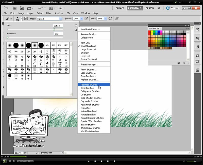Choose Natural Brushes 2 from the menu
This screenshot has width=203, height=165.
click(x=94, y=111)
